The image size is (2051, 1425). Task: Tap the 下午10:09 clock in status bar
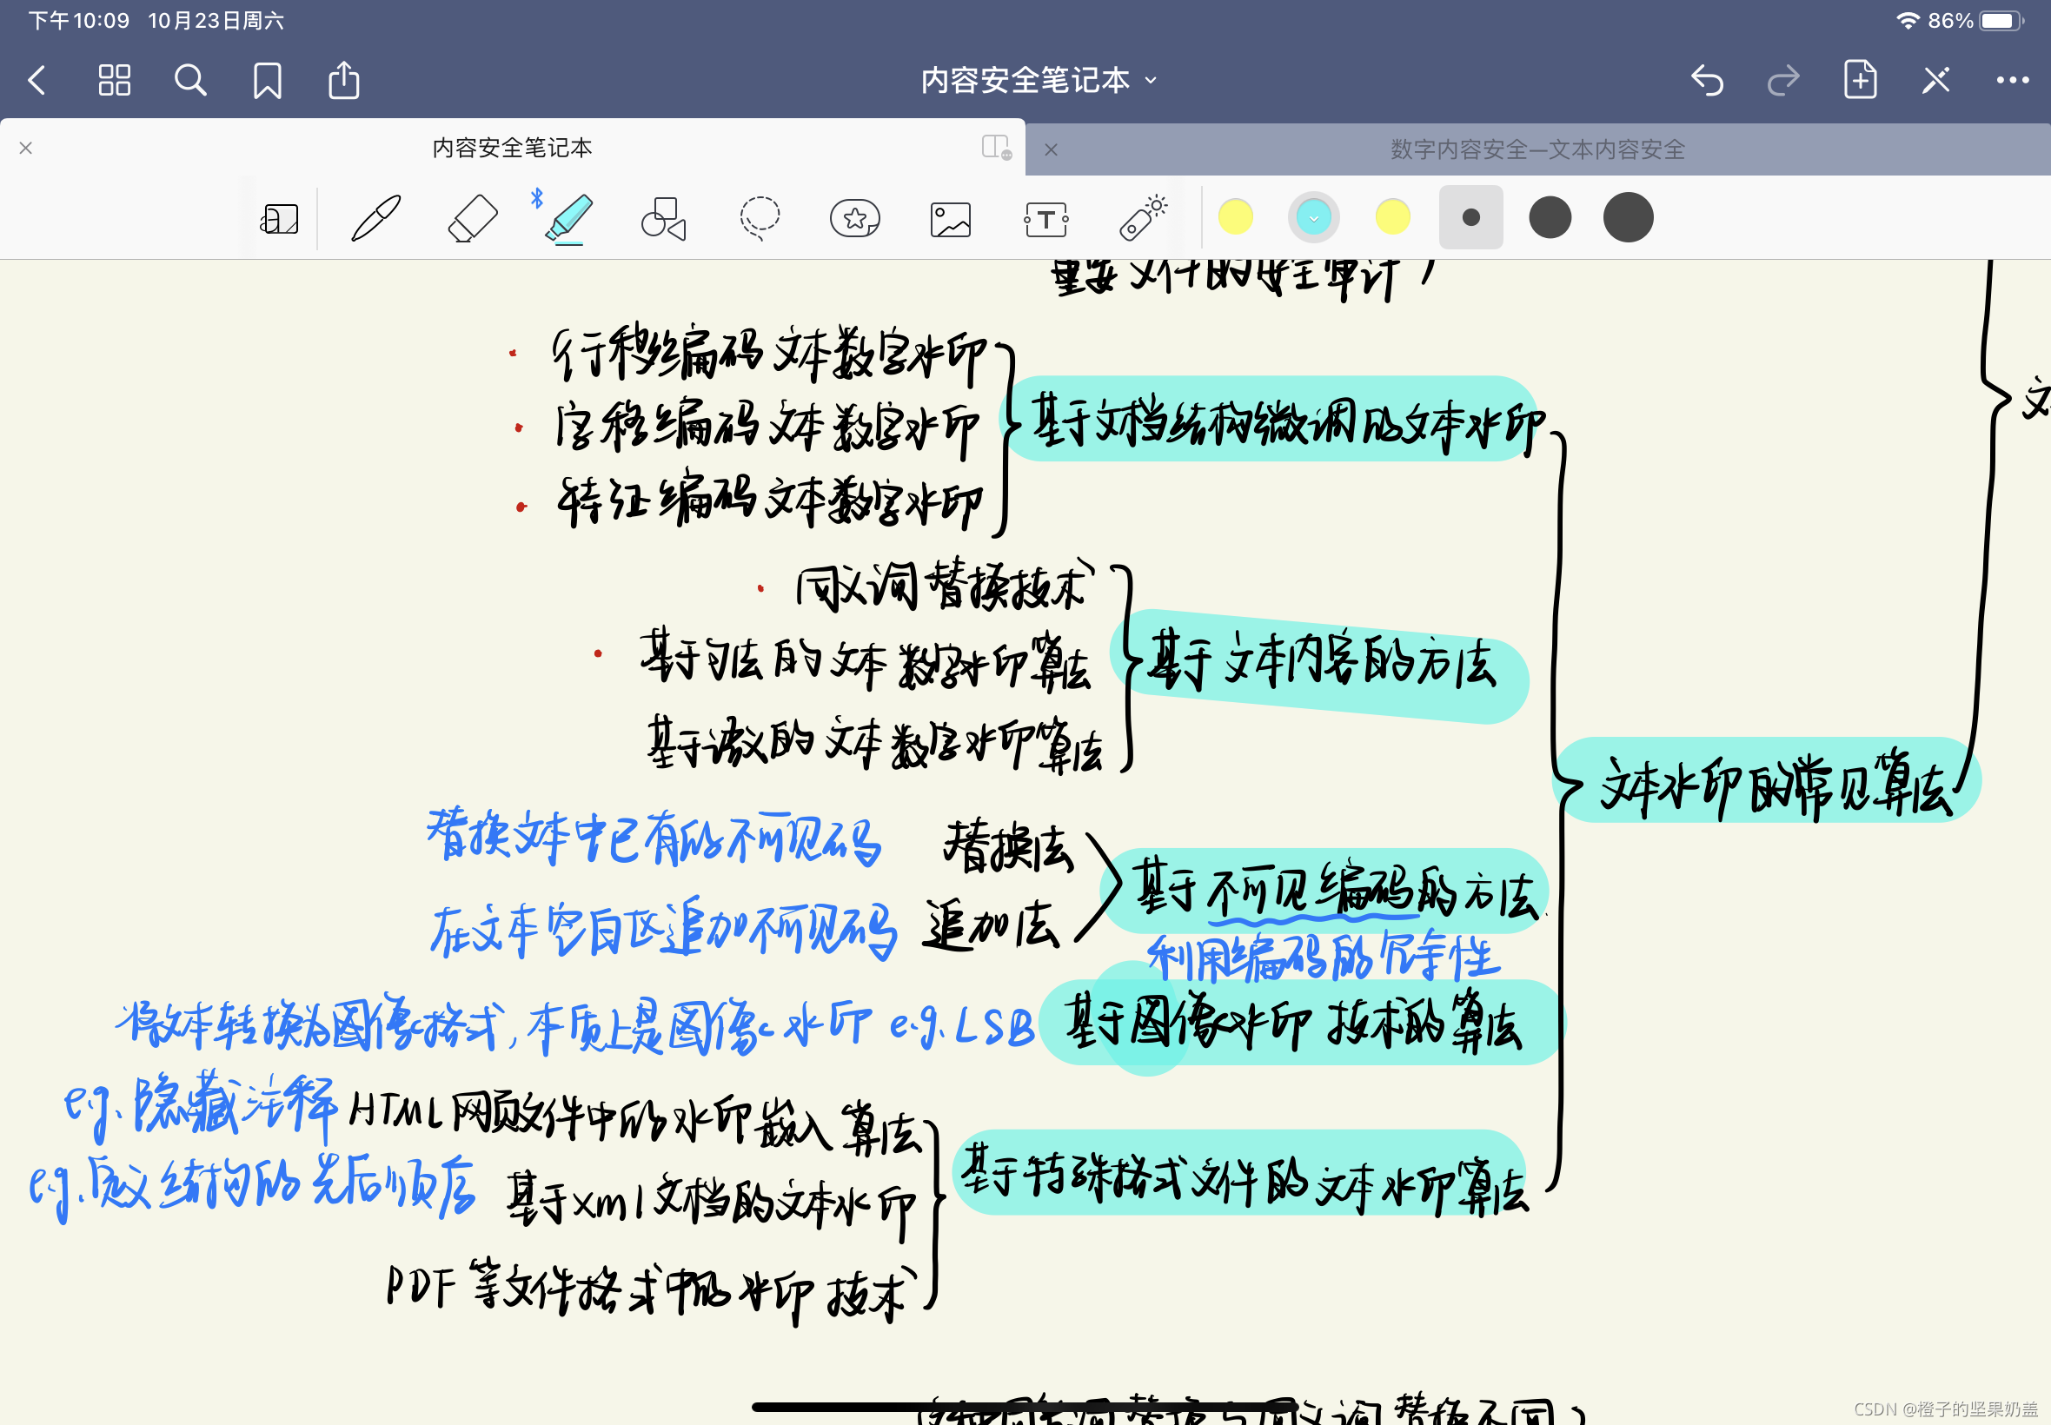[78, 21]
